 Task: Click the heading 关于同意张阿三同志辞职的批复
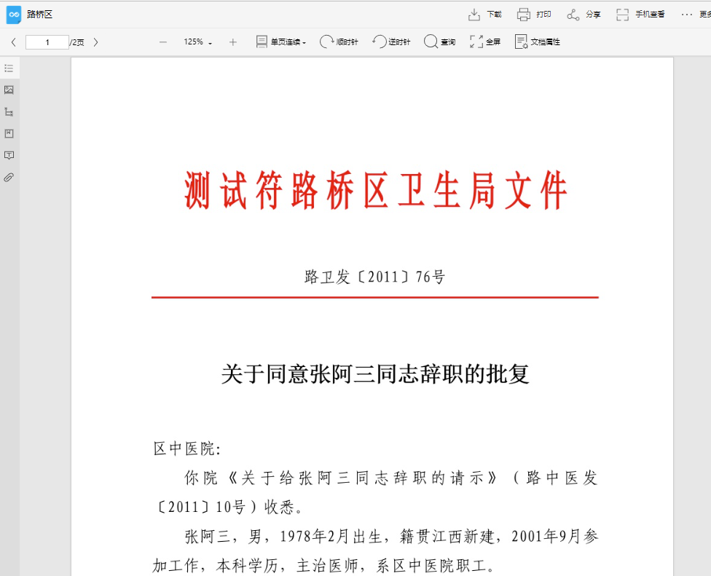coord(375,374)
